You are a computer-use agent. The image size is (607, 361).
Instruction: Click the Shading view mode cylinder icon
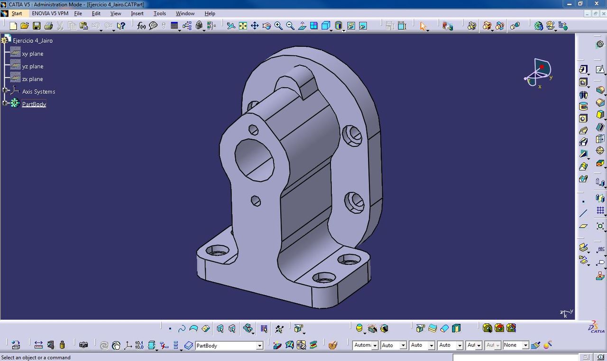click(339, 26)
